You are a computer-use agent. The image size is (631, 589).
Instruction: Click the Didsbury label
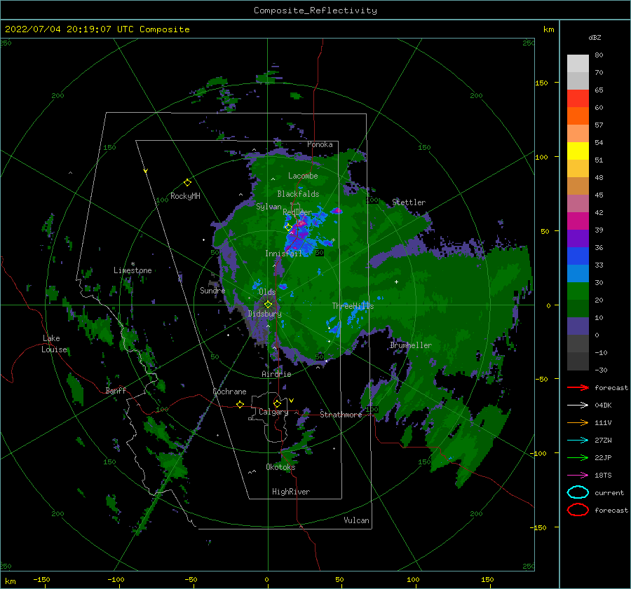[x=265, y=314]
